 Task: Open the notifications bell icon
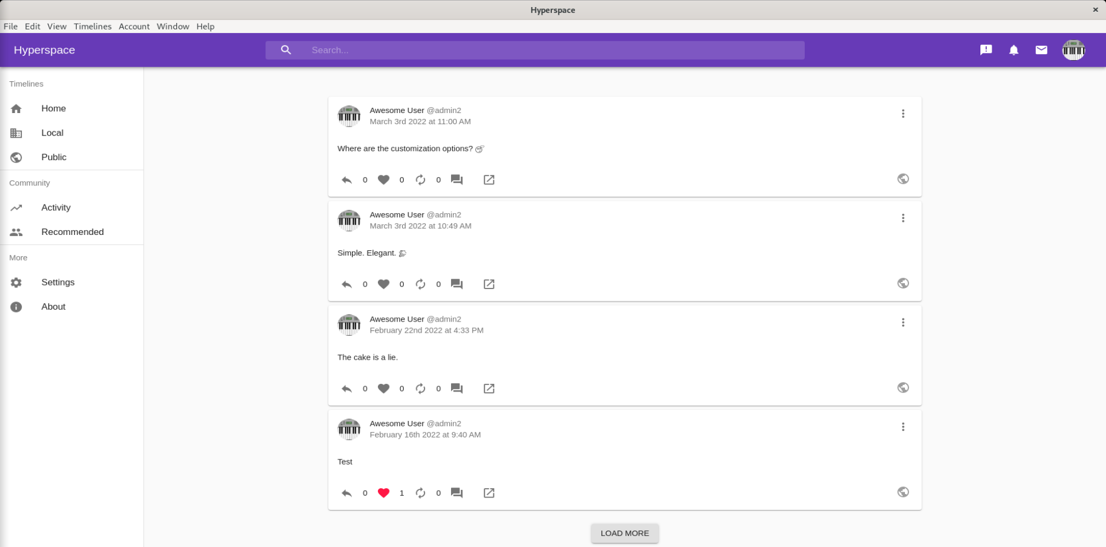point(1013,50)
